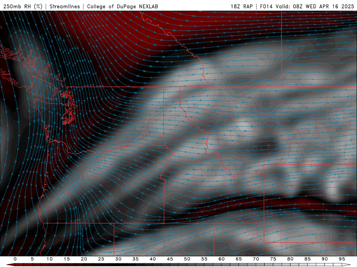Choose the '60' tick label on the legend
This screenshot has width=357, height=267.
pyautogui.click(x=221, y=259)
